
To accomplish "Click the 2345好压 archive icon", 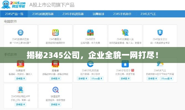I will pos(90,32).
